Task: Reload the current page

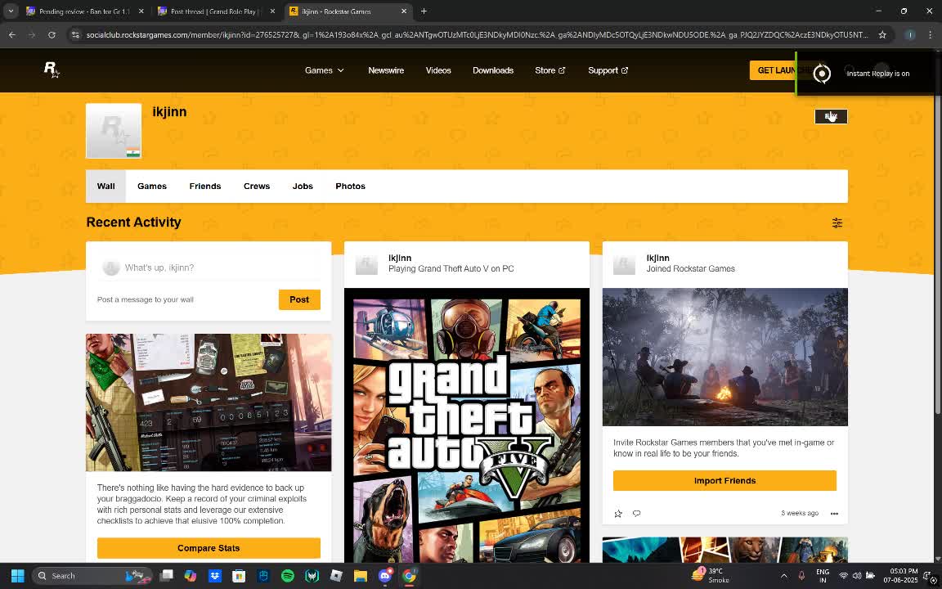Action: tap(52, 35)
